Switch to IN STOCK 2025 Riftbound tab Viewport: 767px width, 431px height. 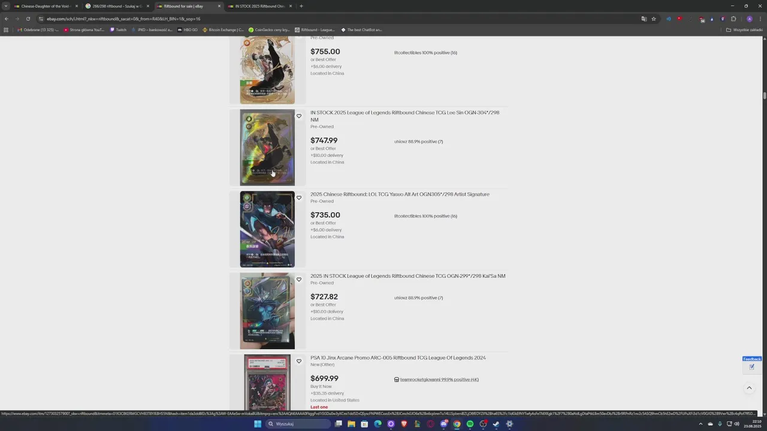click(x=259, y=6)
